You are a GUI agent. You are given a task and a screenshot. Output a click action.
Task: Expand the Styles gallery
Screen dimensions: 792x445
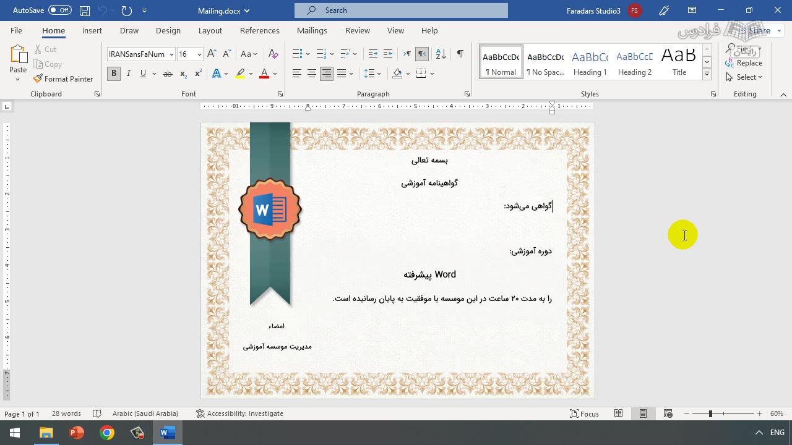pyautogui.click(x=707, y=74)
